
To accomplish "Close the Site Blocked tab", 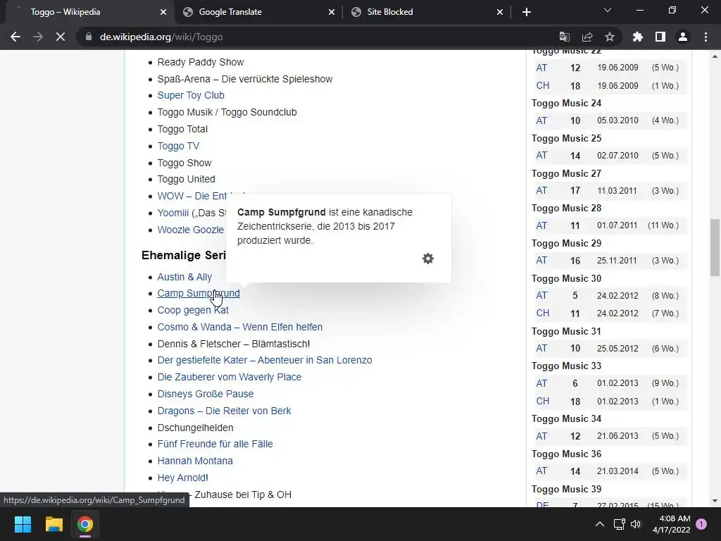I will (x=500, y=12).
